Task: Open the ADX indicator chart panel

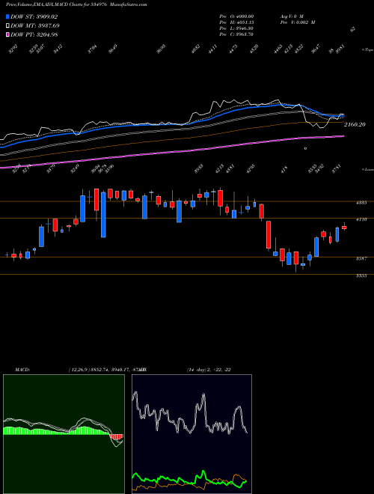Action: click(191, 434)
